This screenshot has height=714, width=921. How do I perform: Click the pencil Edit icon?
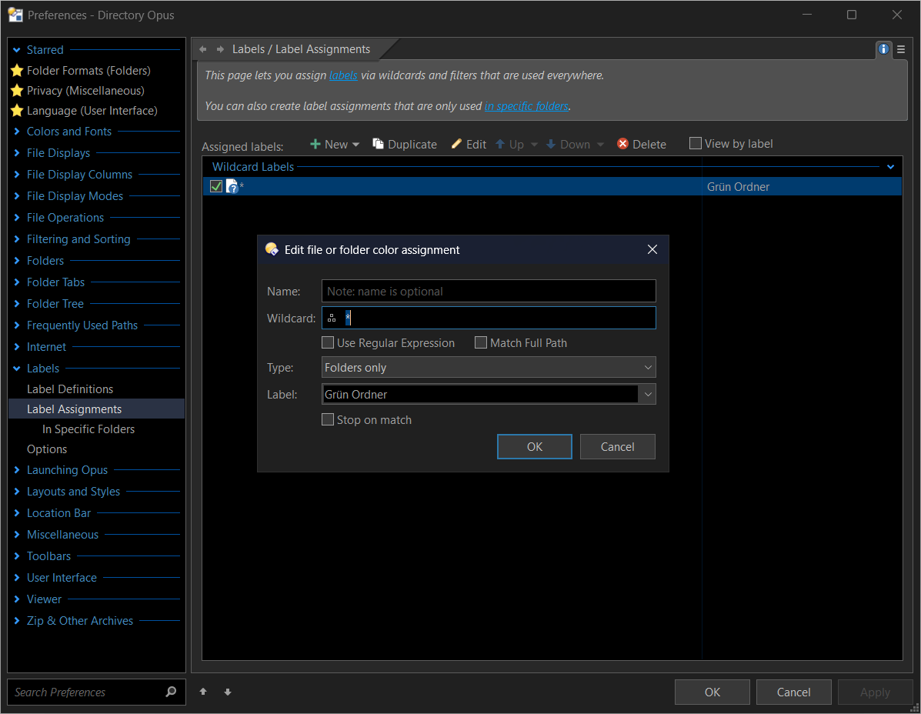[x=456, y=144]
